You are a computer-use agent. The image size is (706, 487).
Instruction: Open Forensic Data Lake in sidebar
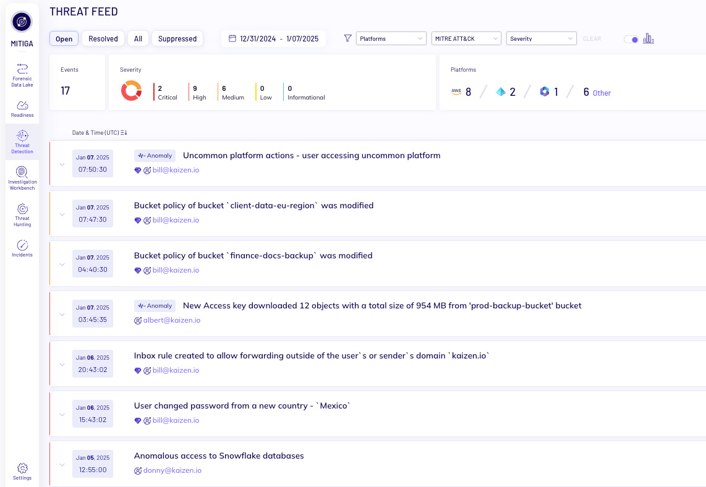(22, 74)
